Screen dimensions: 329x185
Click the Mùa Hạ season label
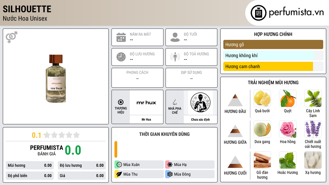[x=180, y=164]
